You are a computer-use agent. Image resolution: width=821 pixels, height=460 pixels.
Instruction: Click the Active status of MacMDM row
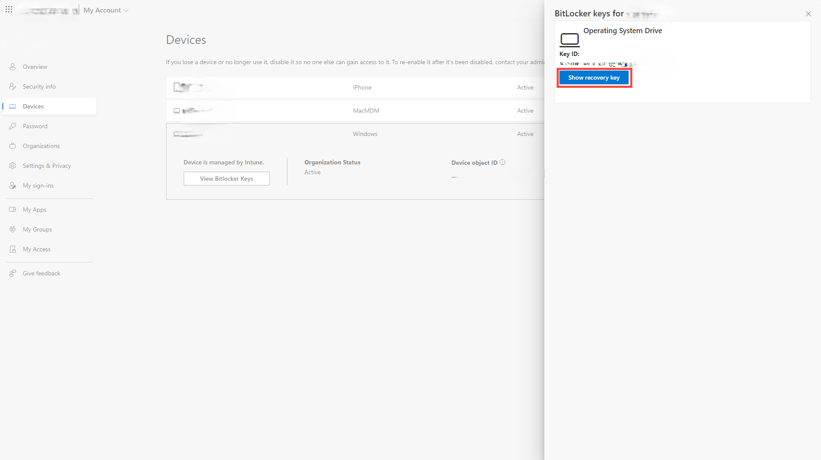point(525,111)
